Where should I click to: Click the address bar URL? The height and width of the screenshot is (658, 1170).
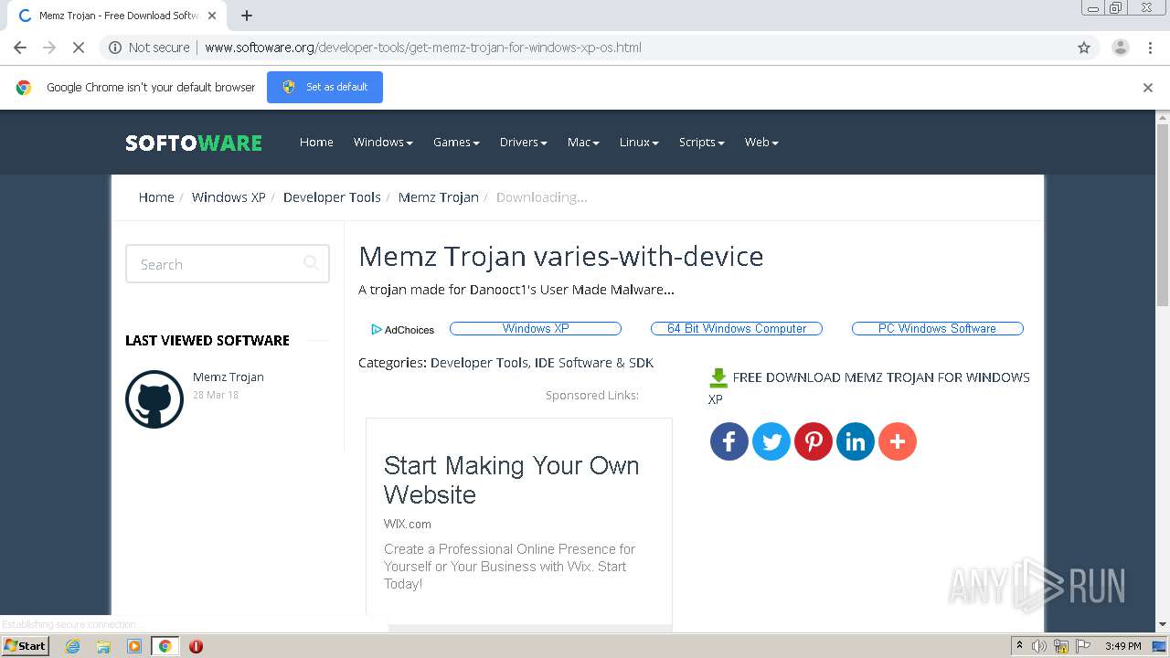423,48
